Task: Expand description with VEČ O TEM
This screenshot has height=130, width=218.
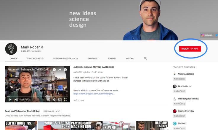Action: pos(78,100)
